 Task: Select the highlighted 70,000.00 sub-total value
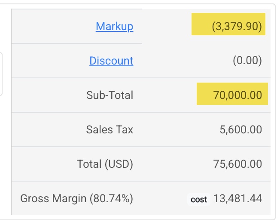[x=237, y=95]
